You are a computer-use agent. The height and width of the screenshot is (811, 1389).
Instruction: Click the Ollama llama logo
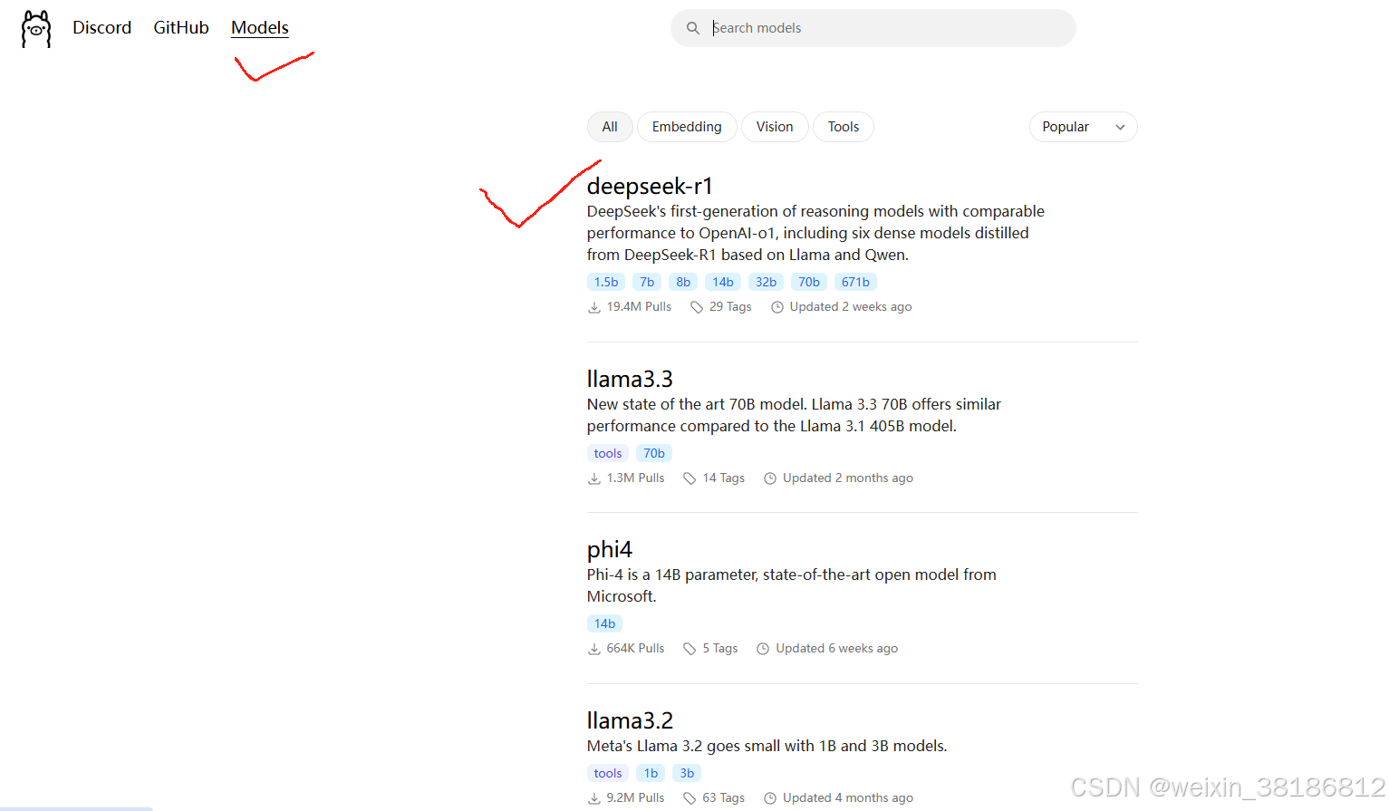[36, 29]
